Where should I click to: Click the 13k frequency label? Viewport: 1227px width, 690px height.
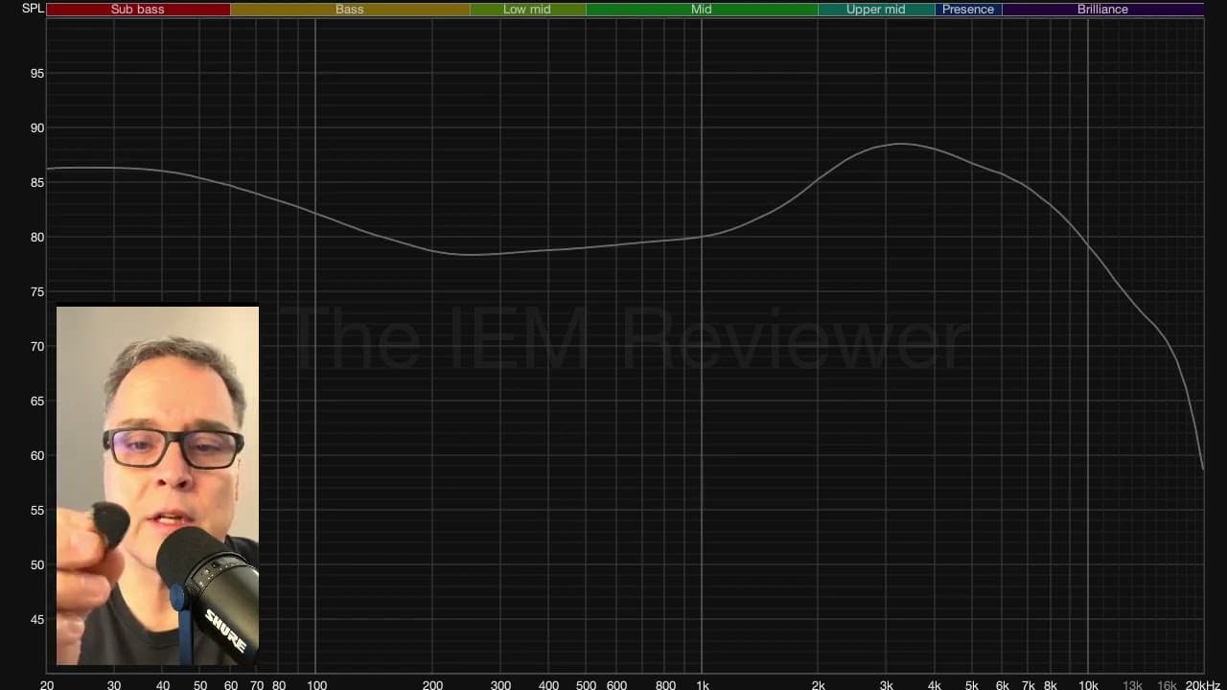(1132, 684)
